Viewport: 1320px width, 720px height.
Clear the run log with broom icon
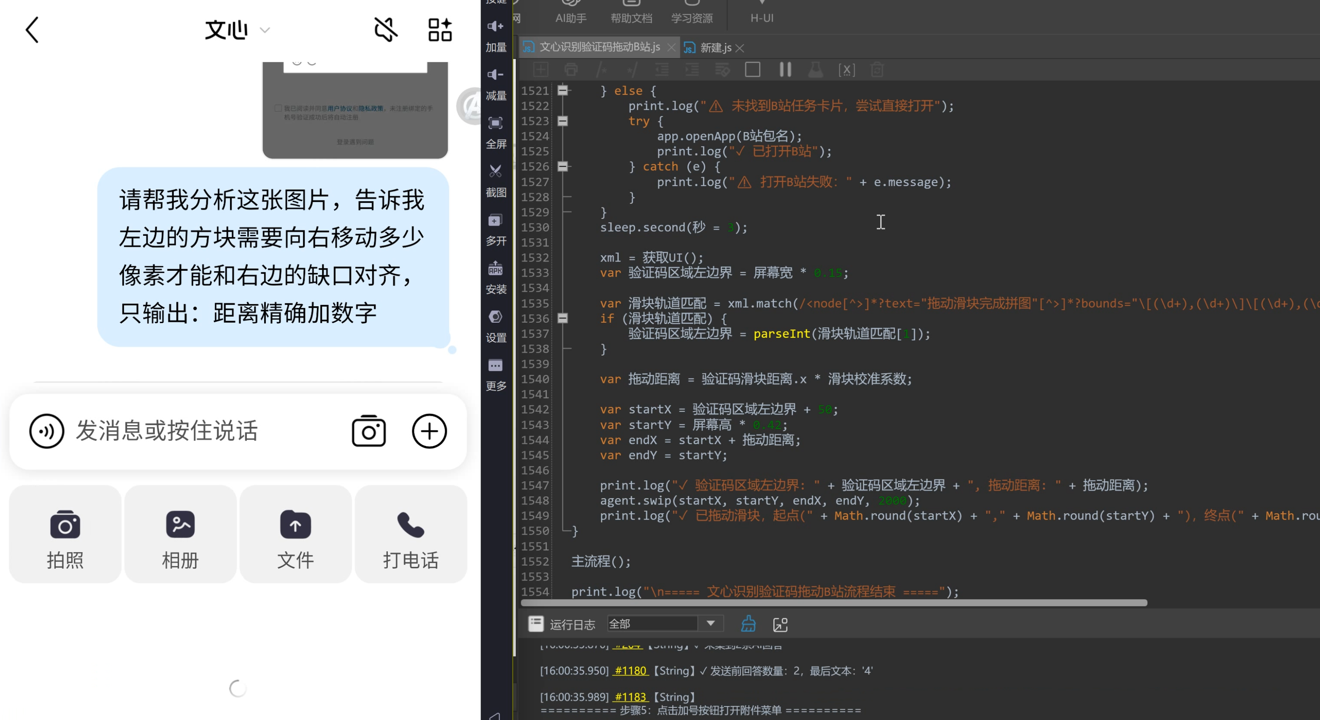[x=748, y=624]
